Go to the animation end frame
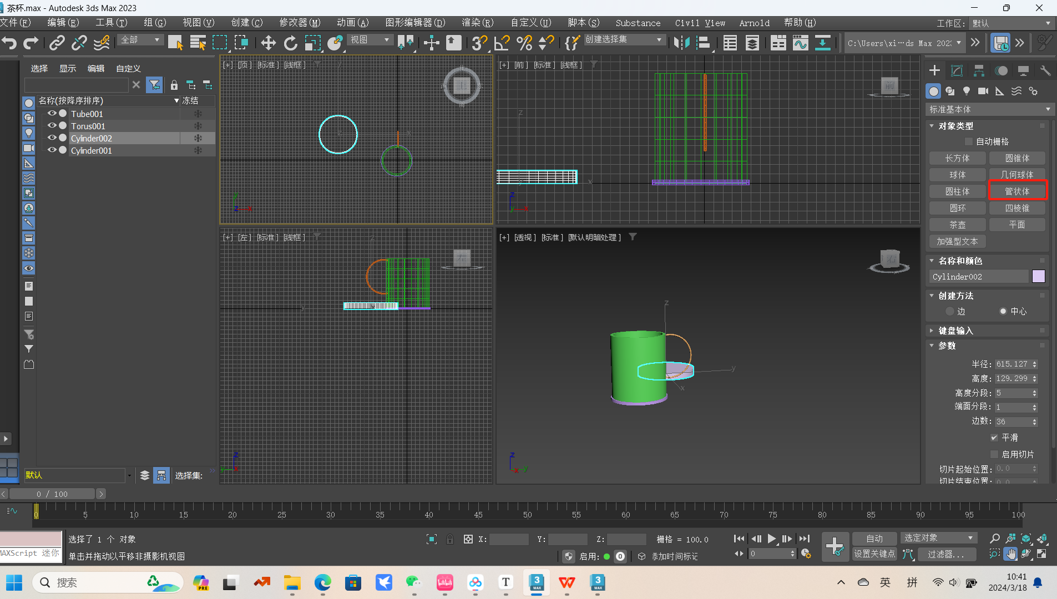Viewport: 1057px width, 599px height. (x=804, y=539)
